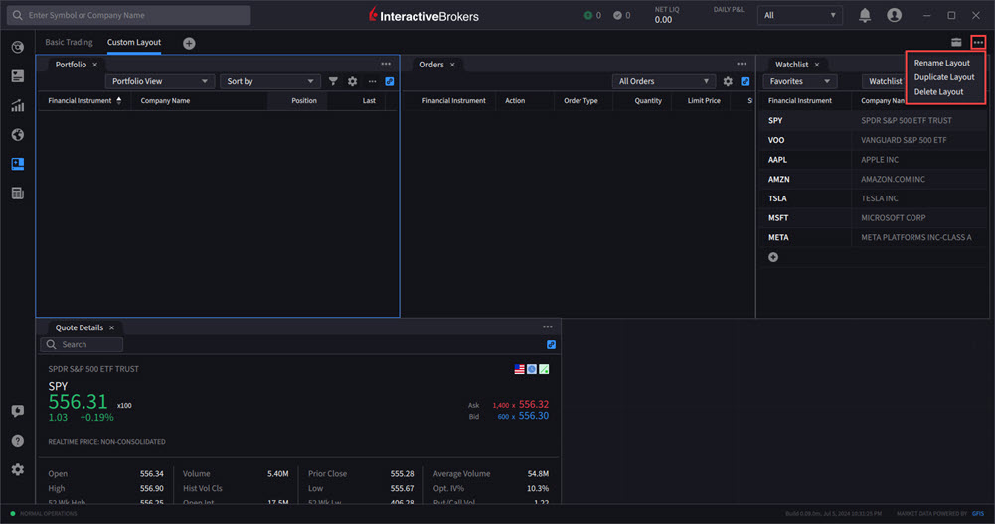Open the bar chart growth sidebar icon
995x524 pixels.
[x=18, y=106]
